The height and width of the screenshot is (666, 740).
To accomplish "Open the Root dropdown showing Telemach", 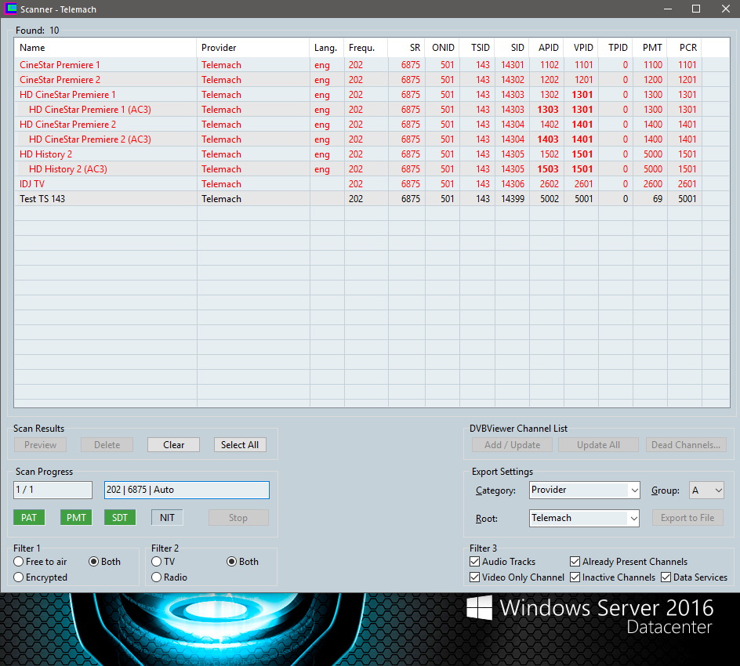I will [x=584, y=518].
